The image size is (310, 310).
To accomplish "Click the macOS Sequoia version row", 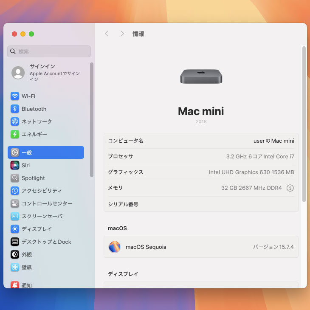I will pos(201,247).
